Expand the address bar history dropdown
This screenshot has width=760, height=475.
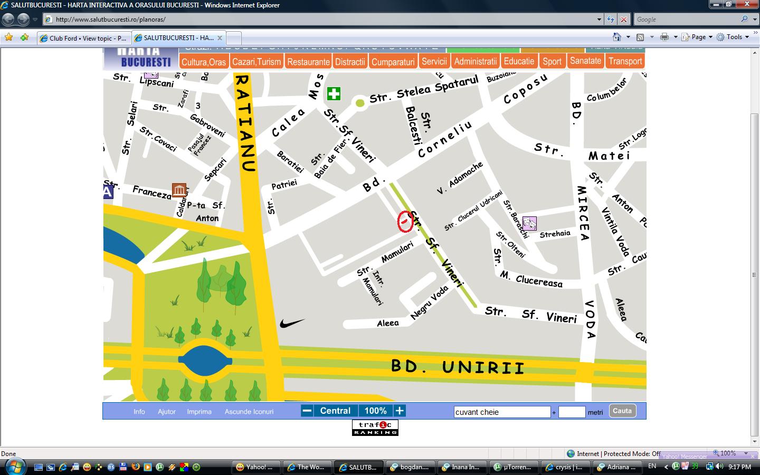pos(599,20)
